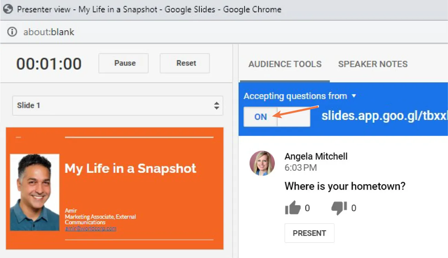Click the slide selector stepper arrows
The height and width of the screenshot is (258, 448).
[217, 106]
